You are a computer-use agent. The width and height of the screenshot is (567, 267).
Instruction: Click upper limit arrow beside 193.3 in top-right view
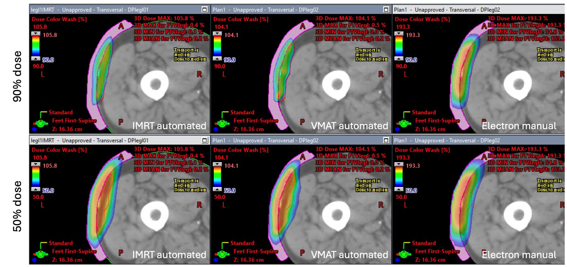coord(399,34)
